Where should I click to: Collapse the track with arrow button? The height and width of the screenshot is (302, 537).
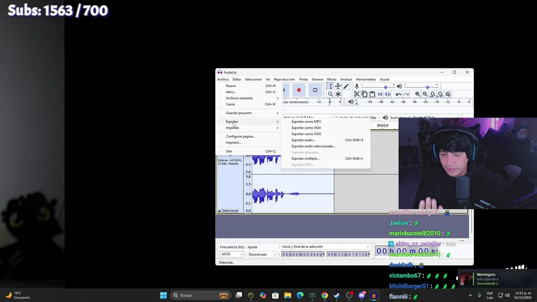point(219,211)
